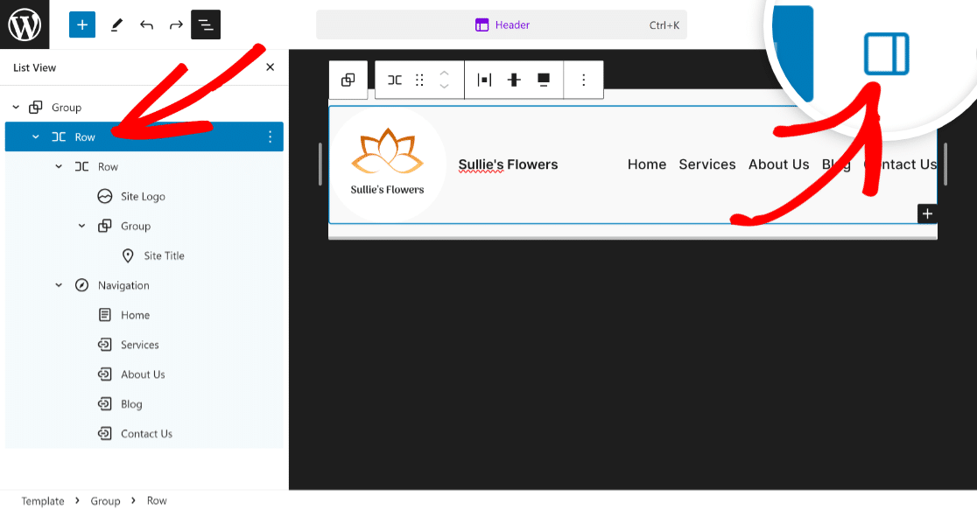Screen dimensions: 977x510
Task: Click the Sullie's Flowers logo image
Action: (x=388, y=163)
